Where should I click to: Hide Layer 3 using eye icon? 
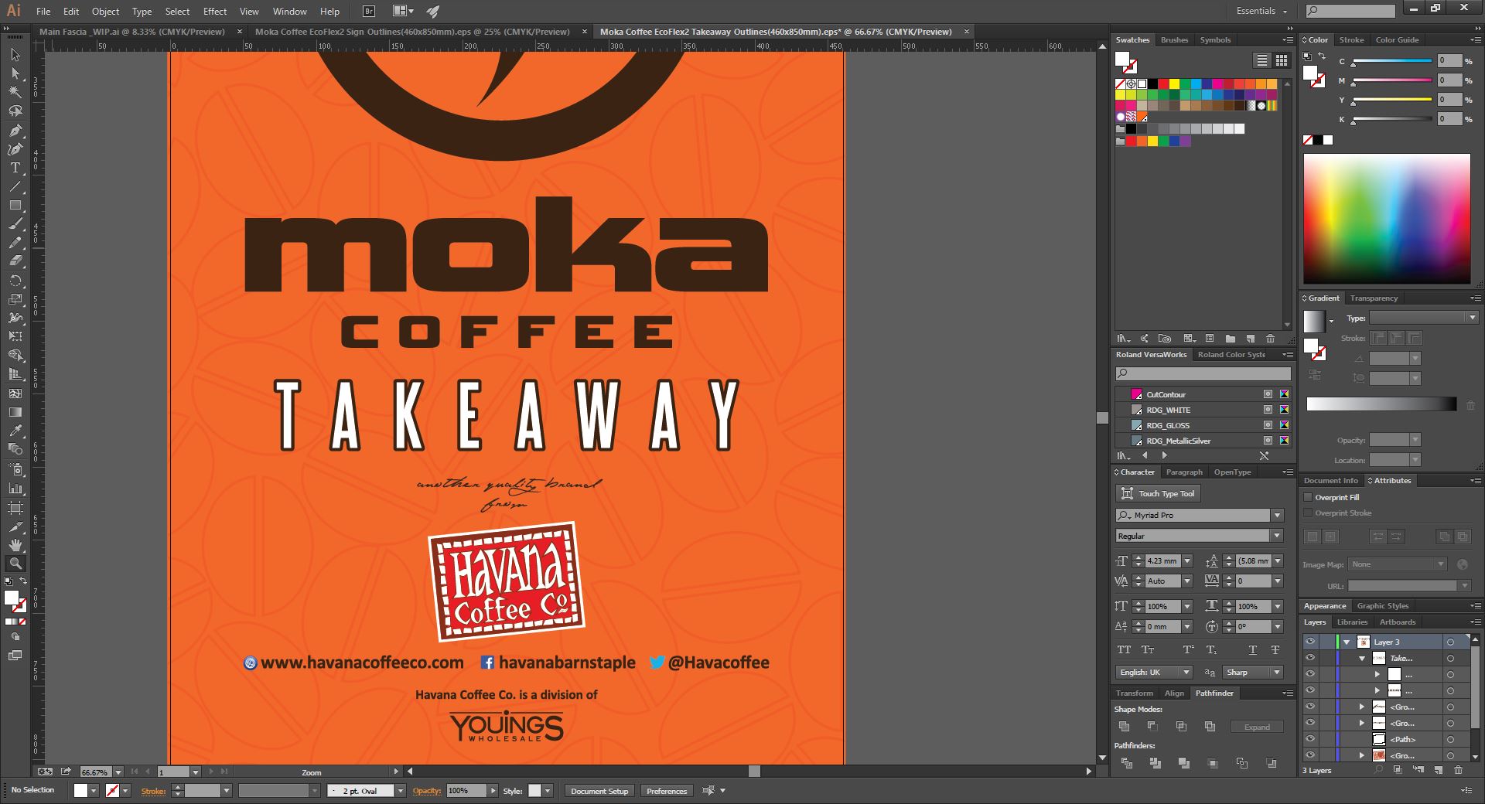click(x=1309, y=642)
